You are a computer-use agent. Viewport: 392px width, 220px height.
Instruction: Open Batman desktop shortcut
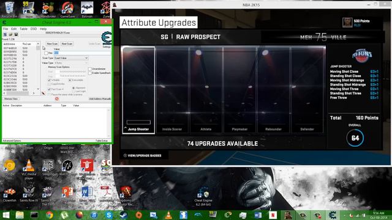tap(87, 10)
